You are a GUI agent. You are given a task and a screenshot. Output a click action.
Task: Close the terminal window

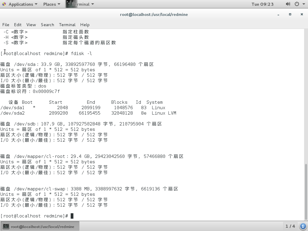pos(302,14)
